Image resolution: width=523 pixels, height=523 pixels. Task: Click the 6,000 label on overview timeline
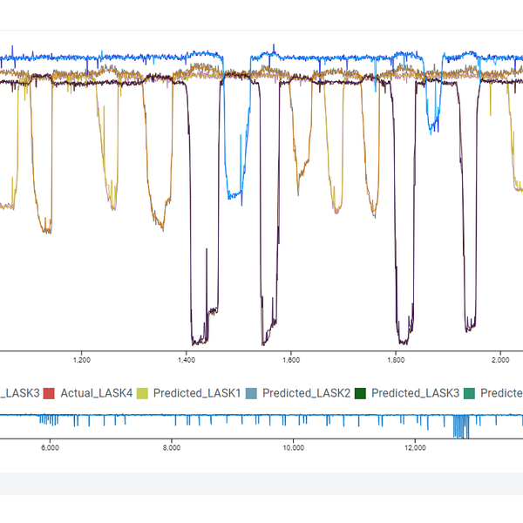pos(50,448)
